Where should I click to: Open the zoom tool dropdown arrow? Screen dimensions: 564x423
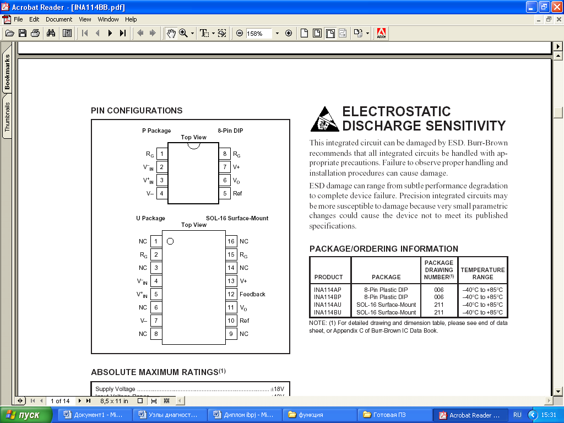point(192,34)
